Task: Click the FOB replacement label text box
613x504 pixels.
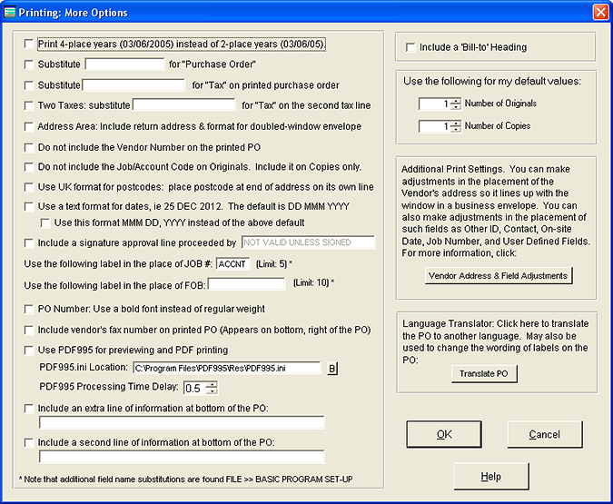Action: (x=246, y=284)
